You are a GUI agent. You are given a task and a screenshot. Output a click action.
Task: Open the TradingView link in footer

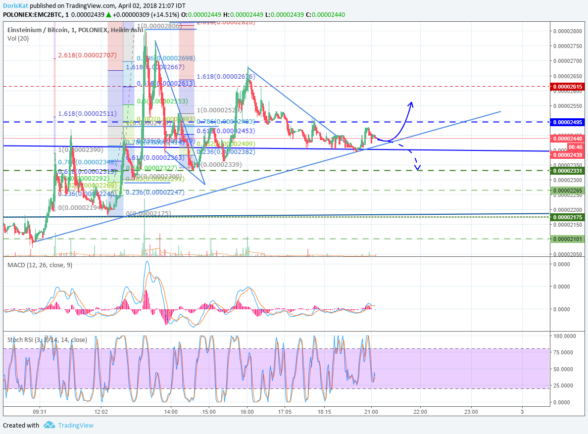pos(76,426)
